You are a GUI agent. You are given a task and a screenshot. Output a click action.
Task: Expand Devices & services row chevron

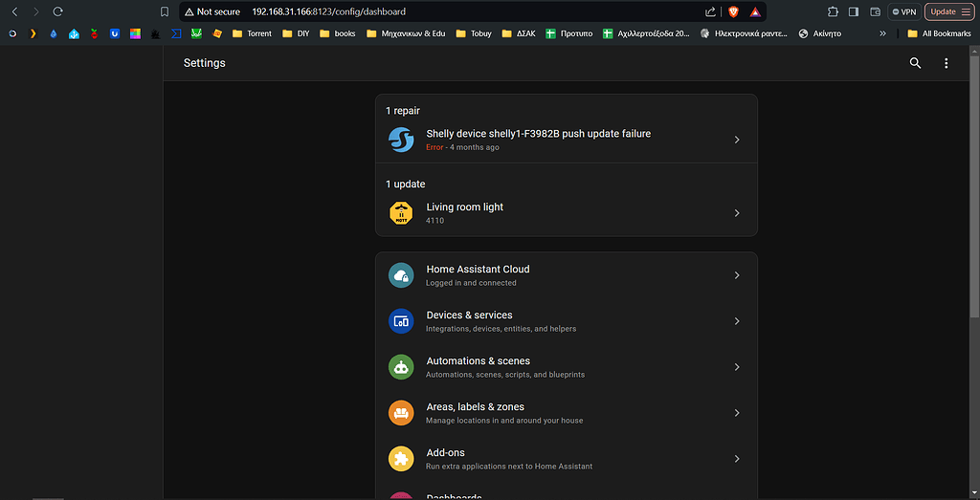(737, 321)
